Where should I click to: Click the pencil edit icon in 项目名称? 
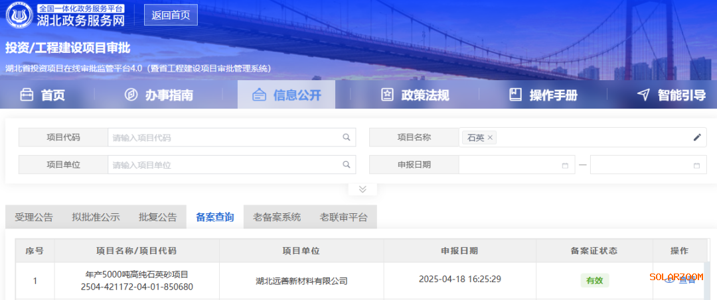pos(696,138)
